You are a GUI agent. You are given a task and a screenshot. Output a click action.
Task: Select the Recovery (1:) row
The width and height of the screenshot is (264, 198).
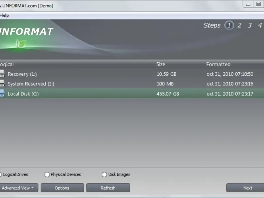tap(132, 74)
